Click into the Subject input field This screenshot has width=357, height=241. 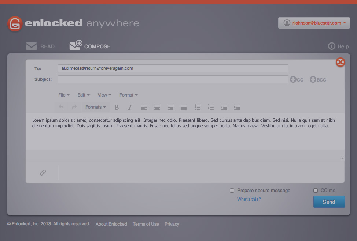click(173, 79)
